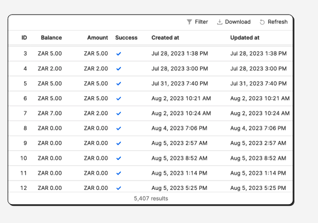318x223 pixels.
Task: Click Updated at Aug 5, 2023 1:14 PM
Action: (x=258, y=173)
